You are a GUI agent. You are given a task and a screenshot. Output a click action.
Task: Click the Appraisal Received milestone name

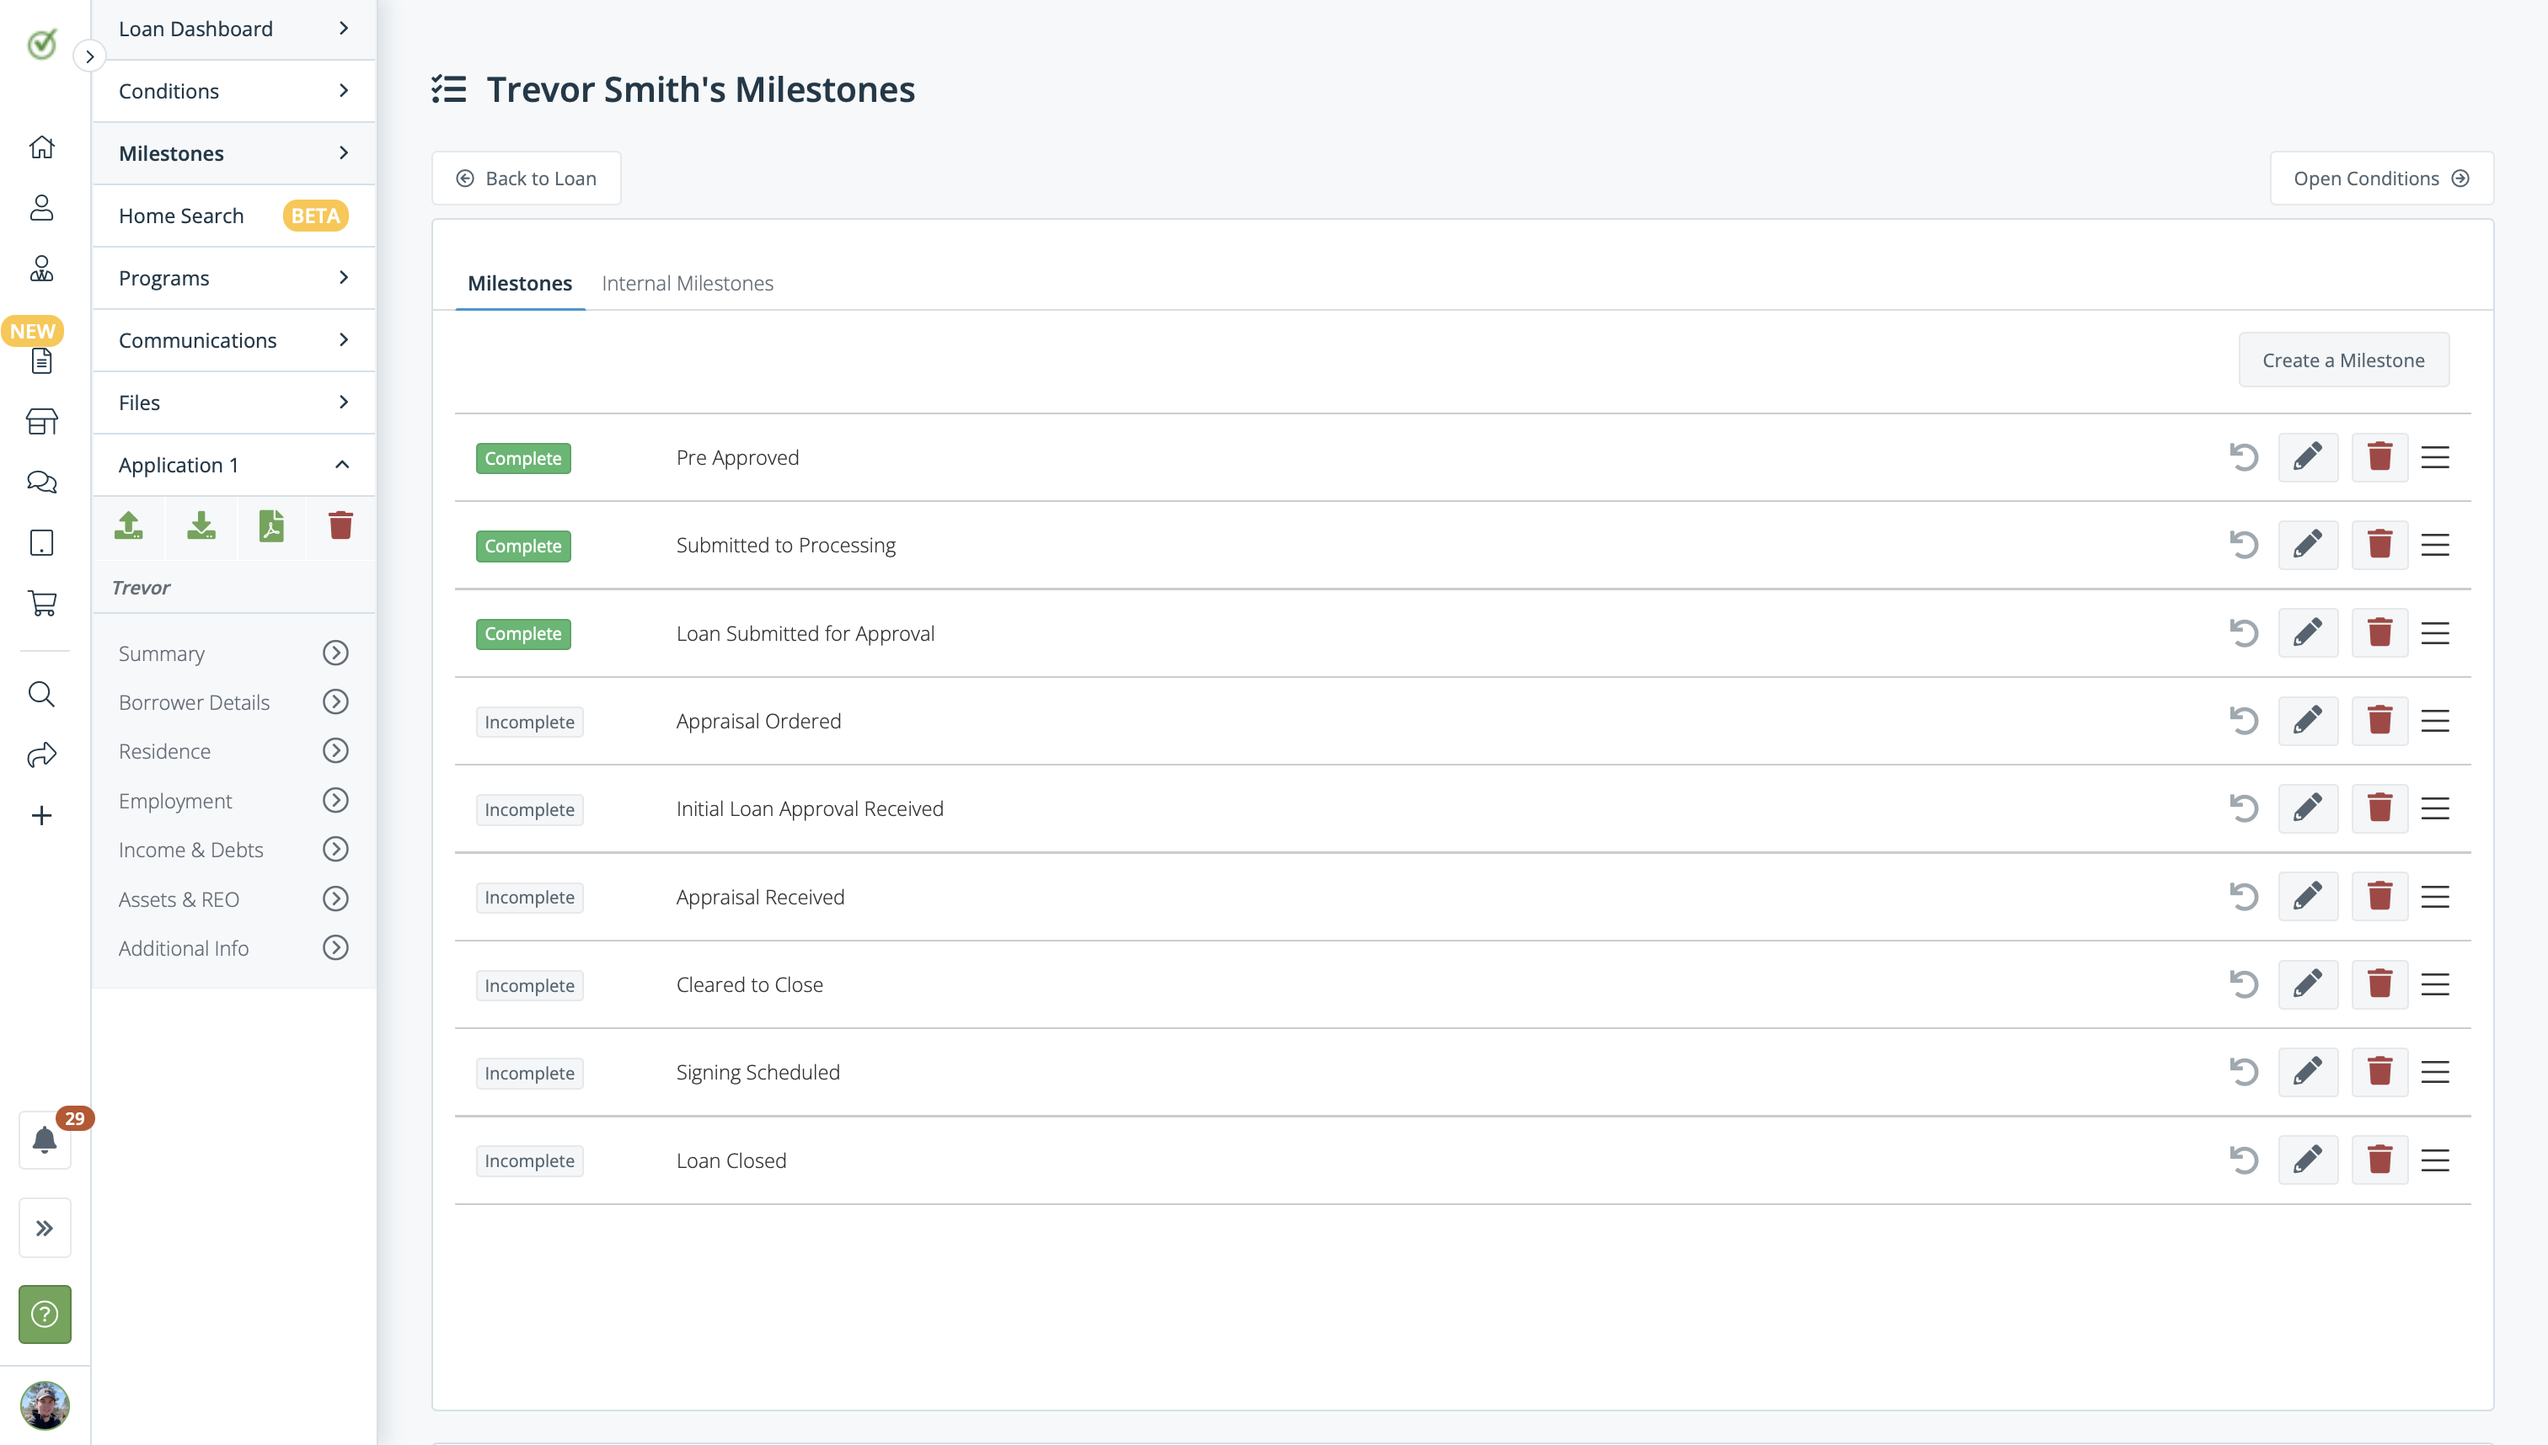point(760,897)
